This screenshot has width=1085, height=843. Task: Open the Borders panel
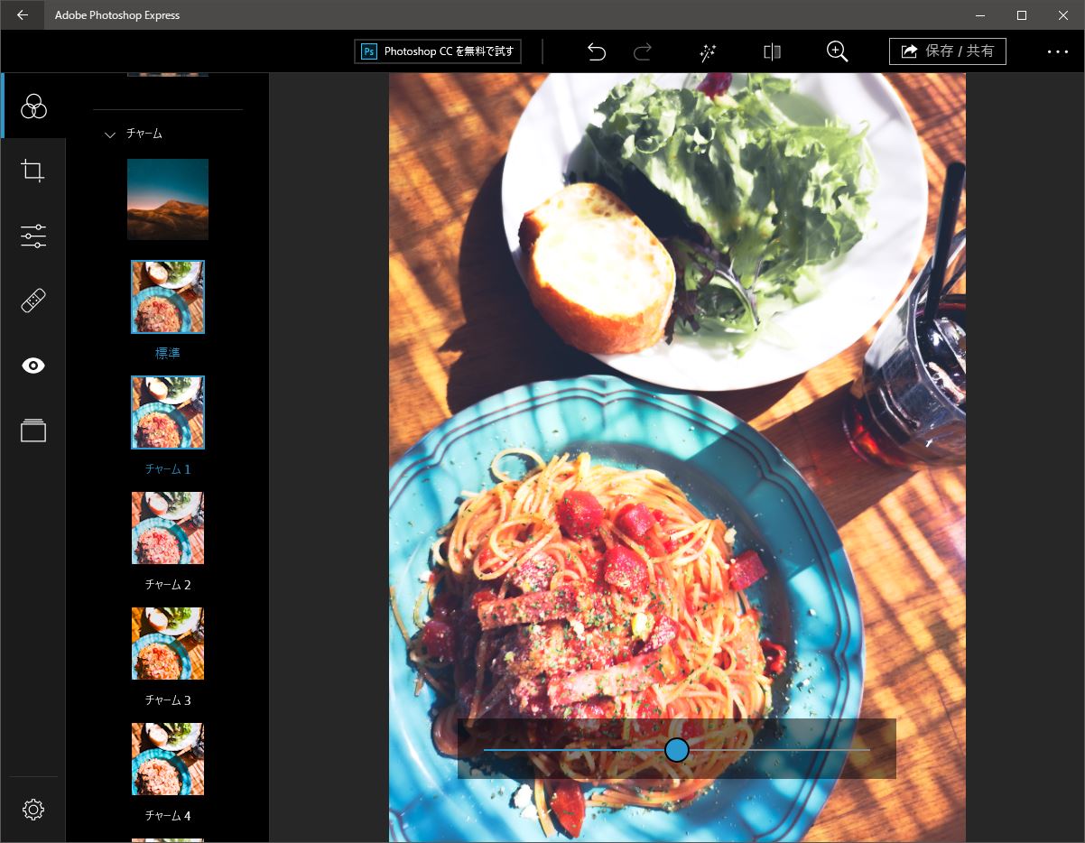click(x=33, y=431)
